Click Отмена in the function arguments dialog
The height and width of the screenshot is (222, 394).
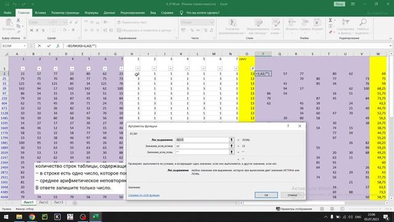click(292, 195)
